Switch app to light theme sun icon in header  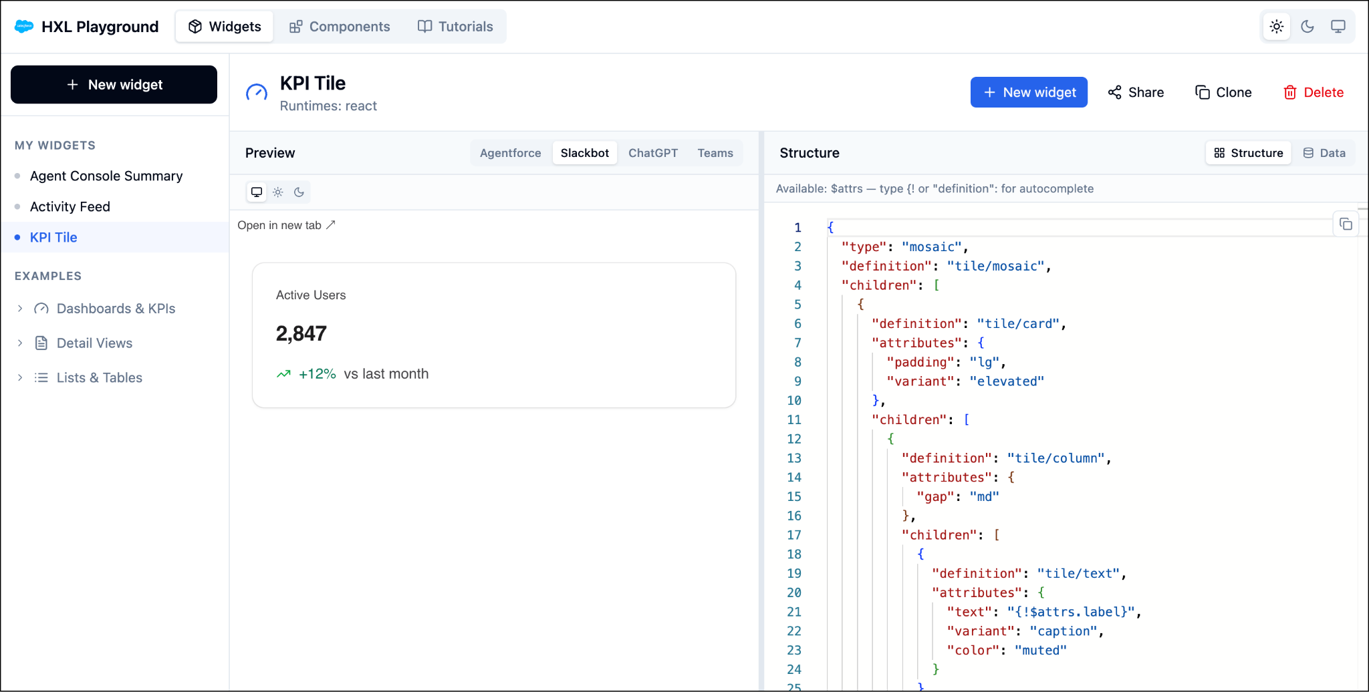click(1277, 27)
